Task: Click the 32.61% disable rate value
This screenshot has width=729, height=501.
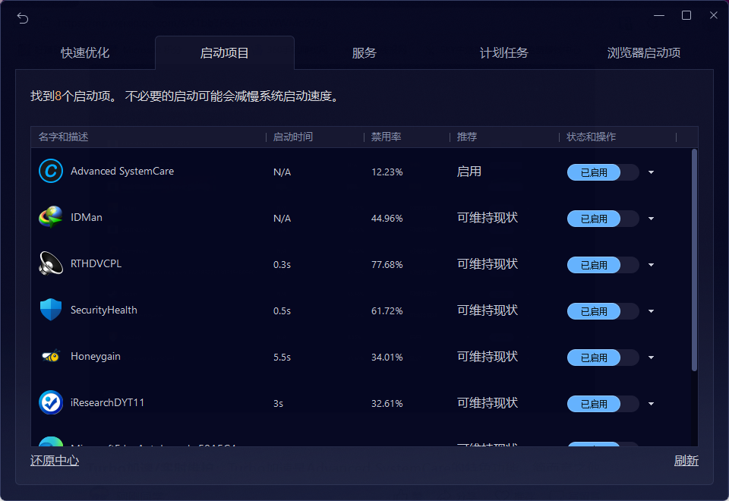Action: point(387,403)
